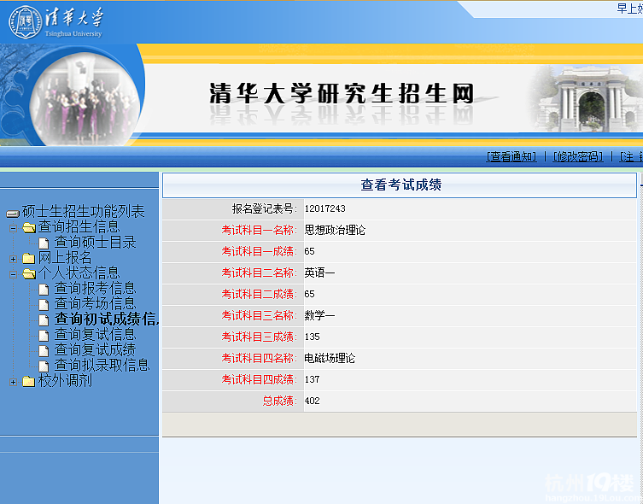The image size is (643, 504).
Task: Click the folder icon beside 个人状态信息
Action: pos(29,273)
